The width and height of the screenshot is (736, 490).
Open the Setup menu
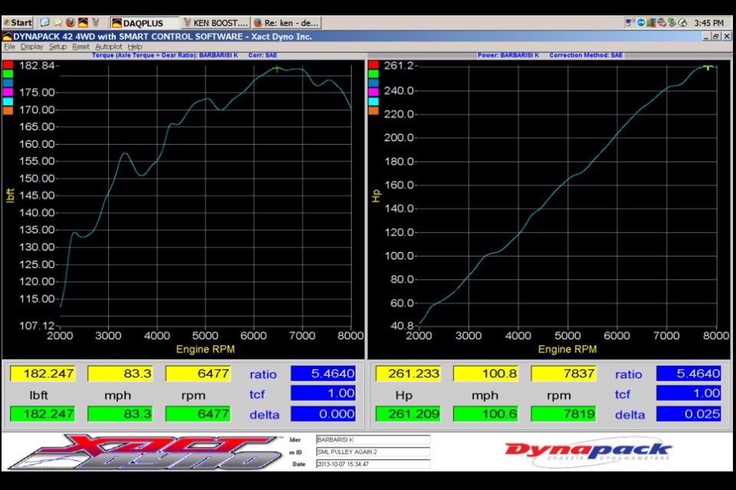(58, 47)
